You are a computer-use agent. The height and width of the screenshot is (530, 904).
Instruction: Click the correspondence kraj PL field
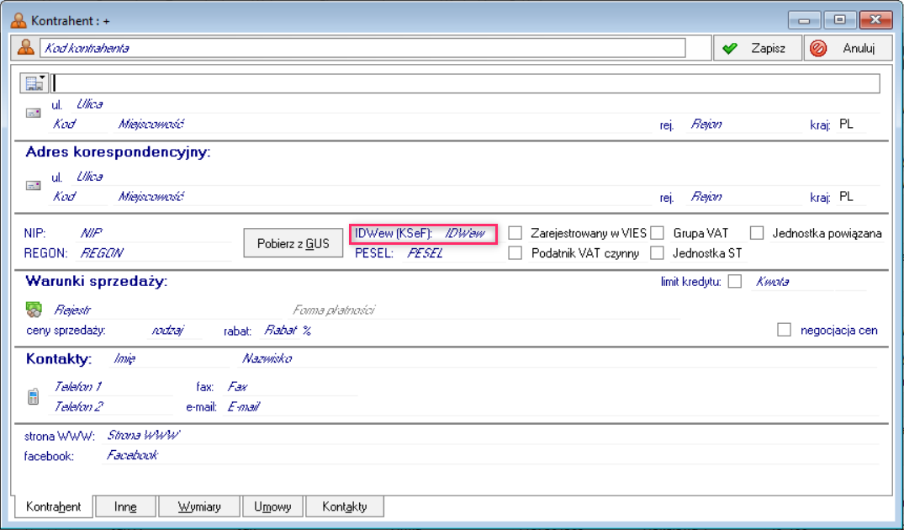(x=850, y=197)
